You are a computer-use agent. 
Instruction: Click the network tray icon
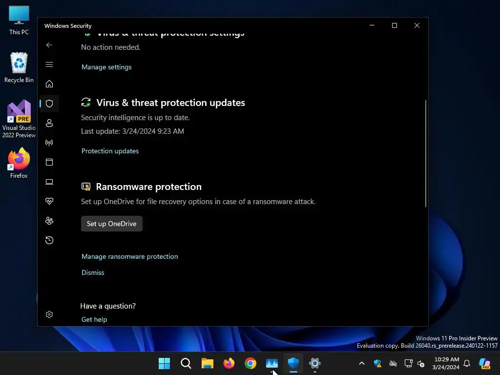409,363
